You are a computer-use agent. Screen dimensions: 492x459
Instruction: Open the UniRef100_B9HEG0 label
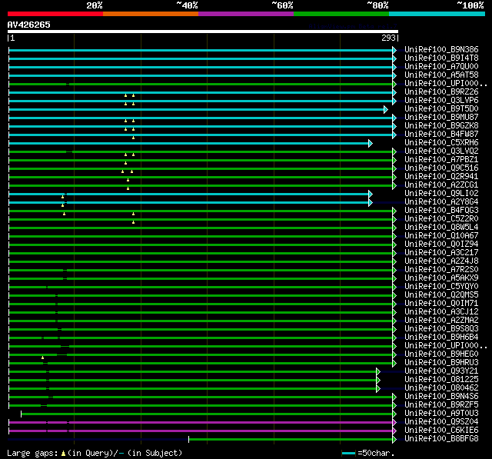(441, 354)
